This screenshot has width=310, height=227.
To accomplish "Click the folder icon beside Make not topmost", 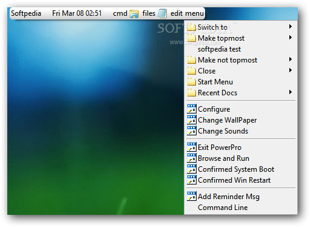I will (x=192, y=60).
